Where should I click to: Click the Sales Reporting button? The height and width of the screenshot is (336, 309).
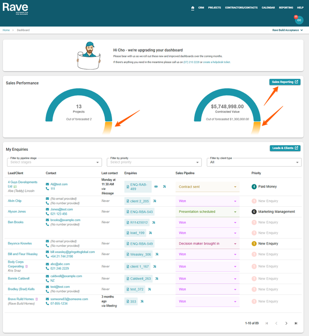click(285, 82)
